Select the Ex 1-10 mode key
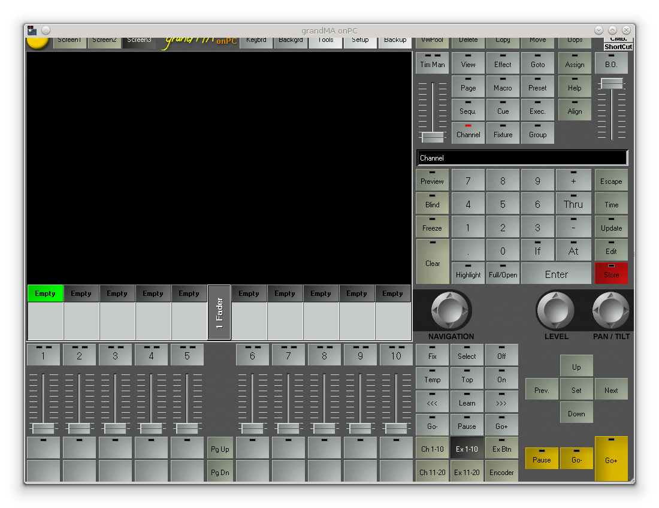The height and width of the screenshot is (508, 659). click(x=467, y=448)
